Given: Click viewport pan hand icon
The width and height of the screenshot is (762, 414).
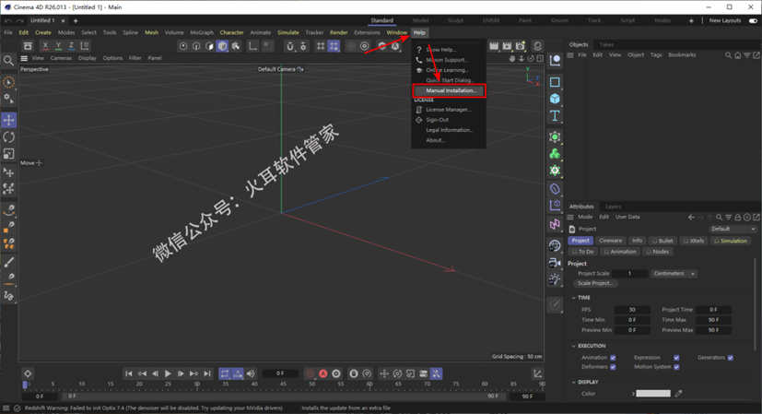Looking at the screenshot, I should 511,58.
